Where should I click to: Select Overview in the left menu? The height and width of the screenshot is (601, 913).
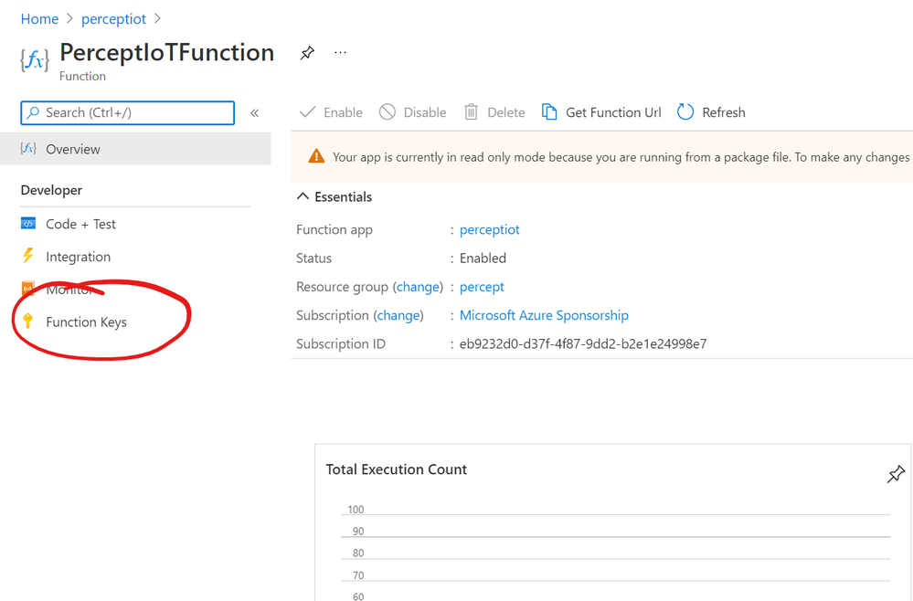73,149
